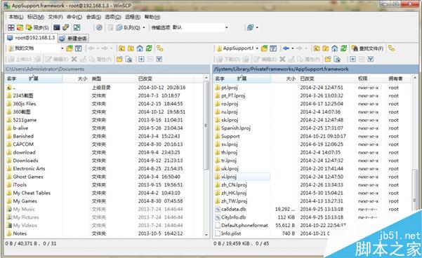The width and height of the screenshot is (422, 258).
Task: Open the 本地(L) menu
Action: (x=16, y=17)
